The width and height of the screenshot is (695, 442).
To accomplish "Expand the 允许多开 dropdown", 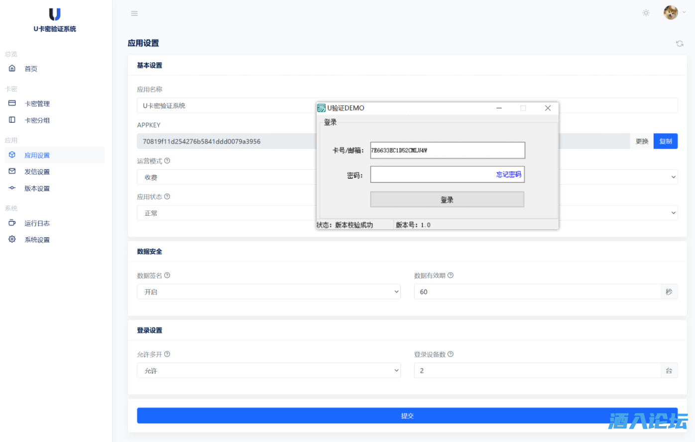I will point(269,371).
